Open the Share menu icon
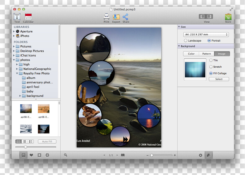 coord(126,17)
